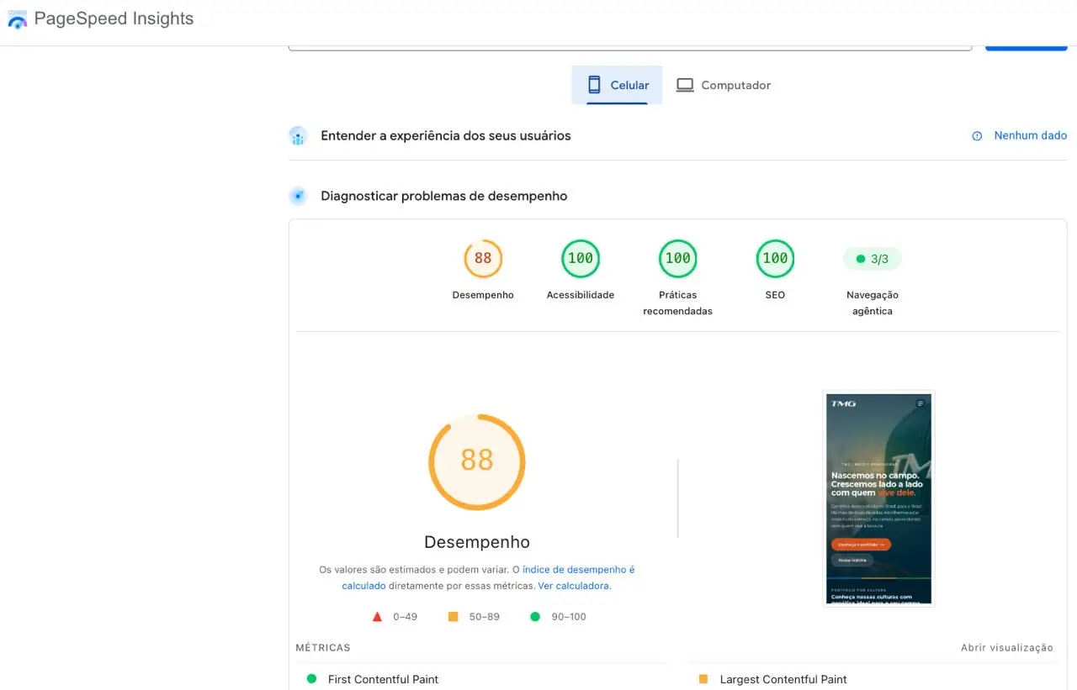Click the Diagnosticar problemas de desempenho heading

[x=444, y=197]
